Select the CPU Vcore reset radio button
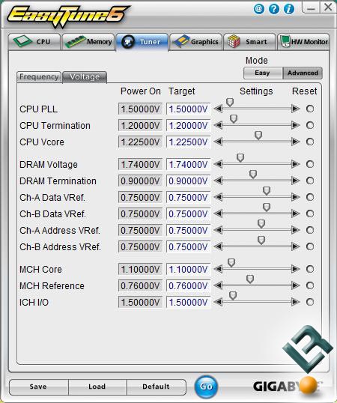 [x=310, y=142]
